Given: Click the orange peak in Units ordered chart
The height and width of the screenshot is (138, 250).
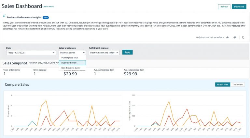Looking at the screenshot, I should tap(46, 100).
